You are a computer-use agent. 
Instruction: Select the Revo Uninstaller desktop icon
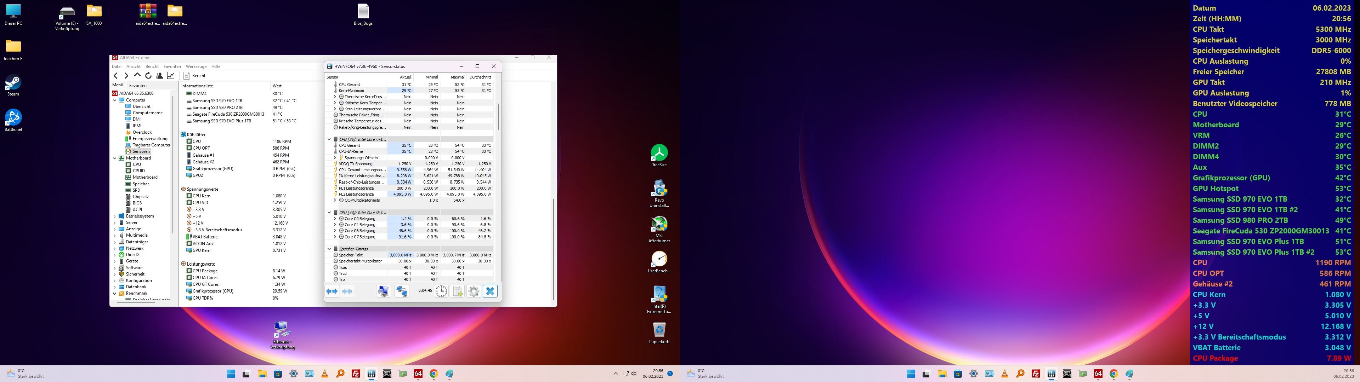click(x=659, y=193)
